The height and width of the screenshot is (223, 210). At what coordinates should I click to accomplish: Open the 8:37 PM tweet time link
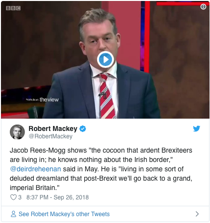(37, 197)
